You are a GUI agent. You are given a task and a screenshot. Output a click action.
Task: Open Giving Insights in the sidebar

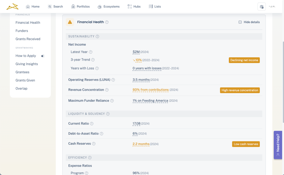27,64
